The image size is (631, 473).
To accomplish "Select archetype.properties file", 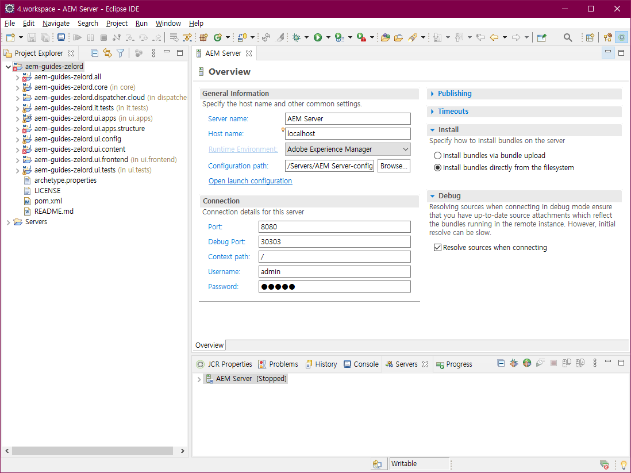I will pos(65,180).
